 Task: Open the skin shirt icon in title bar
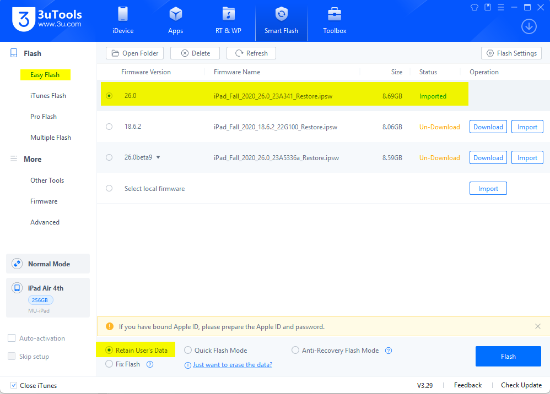pyautogui.click(x=474, y=7)
